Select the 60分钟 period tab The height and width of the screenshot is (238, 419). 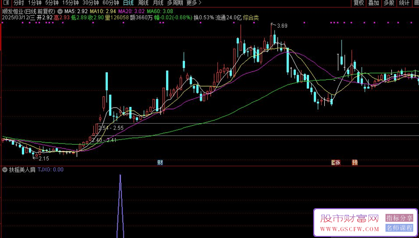(111, 3)
